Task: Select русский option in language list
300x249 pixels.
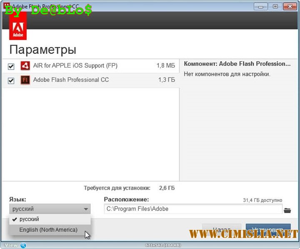Action: coord(29,219)
